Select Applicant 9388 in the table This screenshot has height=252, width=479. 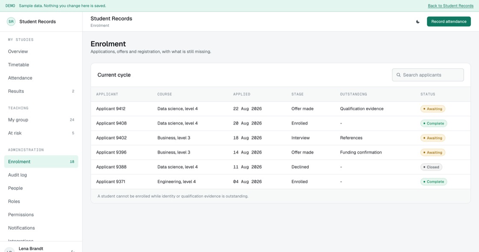(x=111, y=167)
